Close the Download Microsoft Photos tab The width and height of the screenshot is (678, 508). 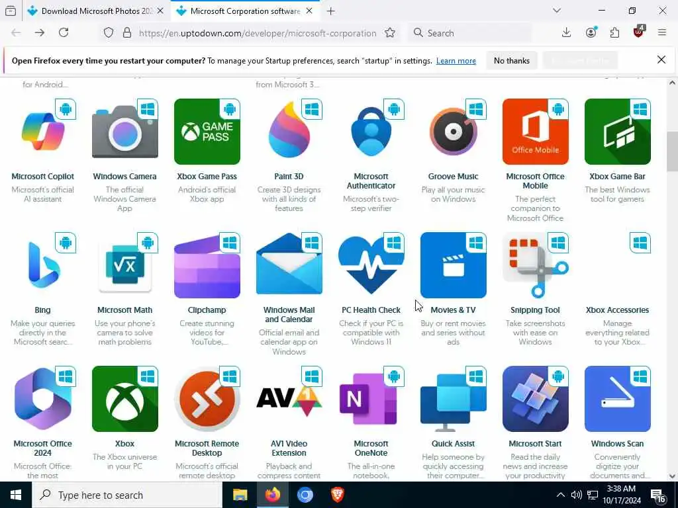[x=160, y=11]
